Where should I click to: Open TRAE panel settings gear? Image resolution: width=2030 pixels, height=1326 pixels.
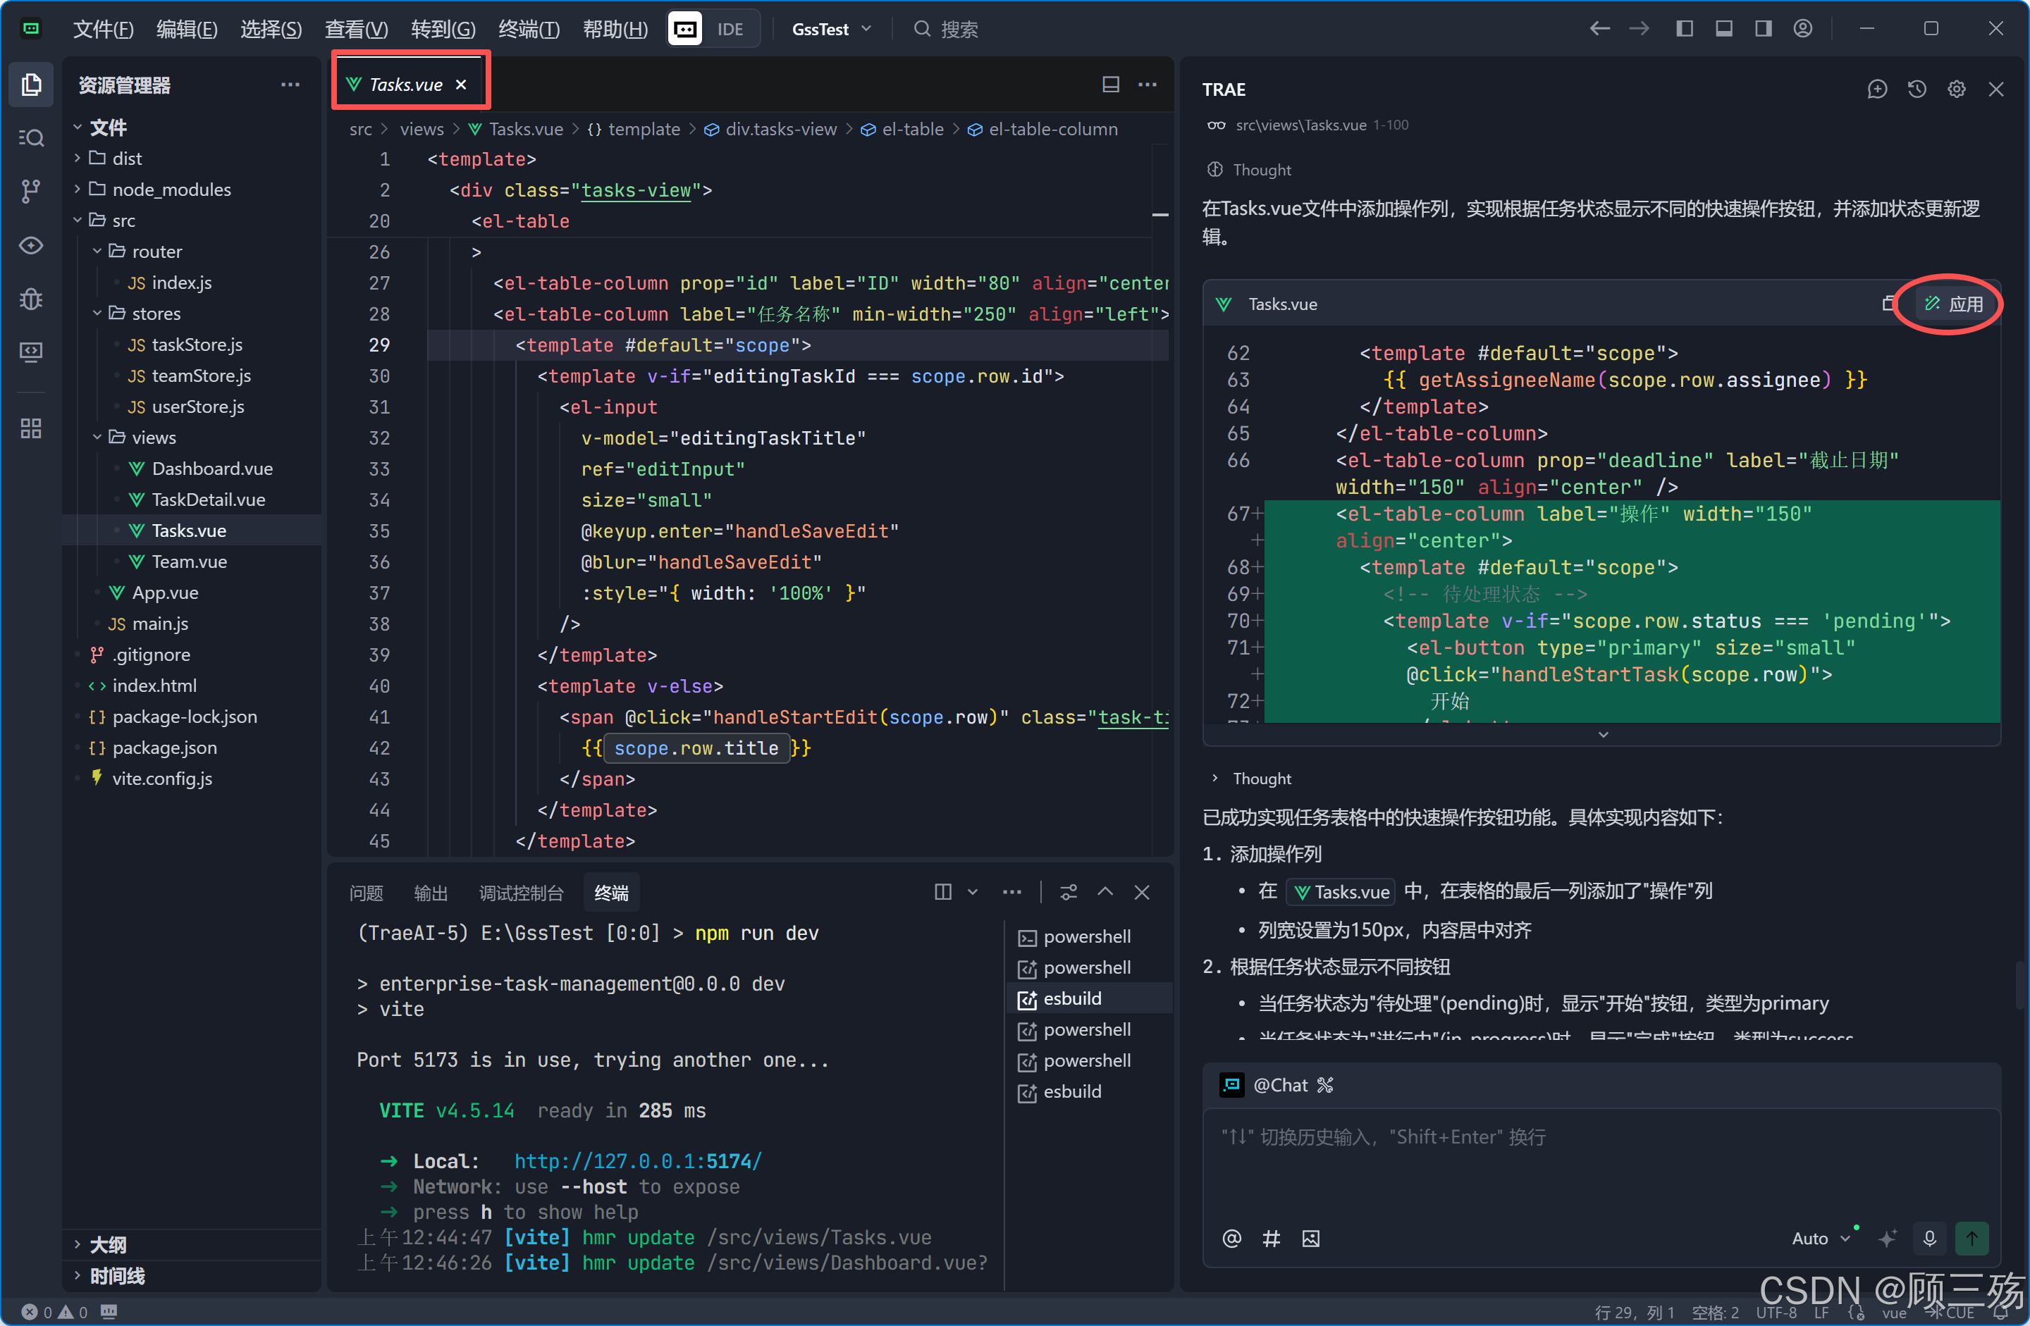click(1956, 89)
